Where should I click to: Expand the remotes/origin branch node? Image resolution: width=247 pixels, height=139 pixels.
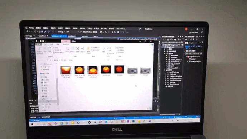(x=188, y=61)
